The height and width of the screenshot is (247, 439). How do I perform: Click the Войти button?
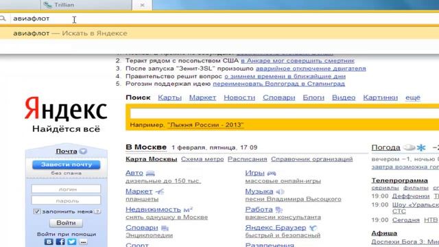[x=66, y=223]
